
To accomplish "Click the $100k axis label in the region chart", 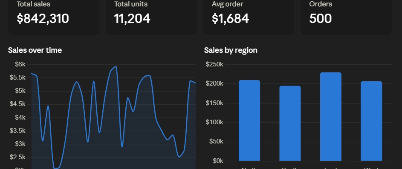I will (x=214, y=122).
